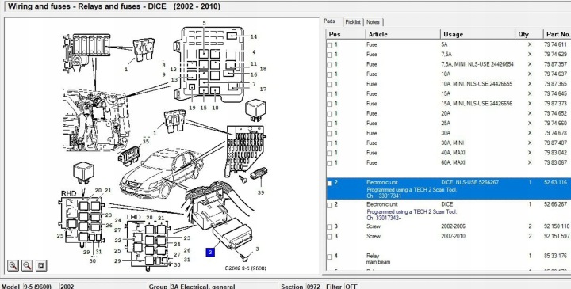This screenshot has height=289, width=571.
Task: Click the model year 2002 field
Action: click(102, 286)
